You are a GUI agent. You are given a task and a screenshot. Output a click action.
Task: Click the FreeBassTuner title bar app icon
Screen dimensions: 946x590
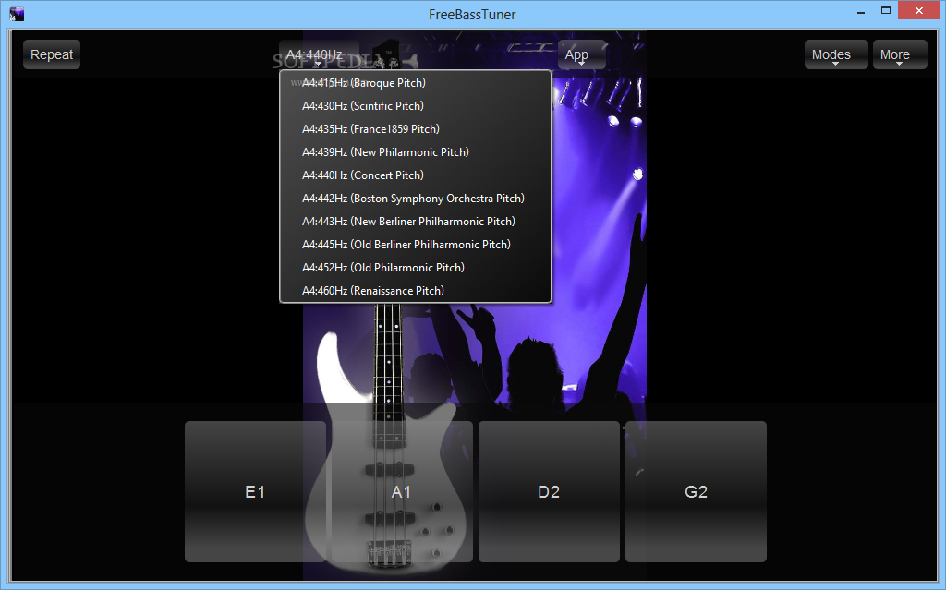[17, 14]
